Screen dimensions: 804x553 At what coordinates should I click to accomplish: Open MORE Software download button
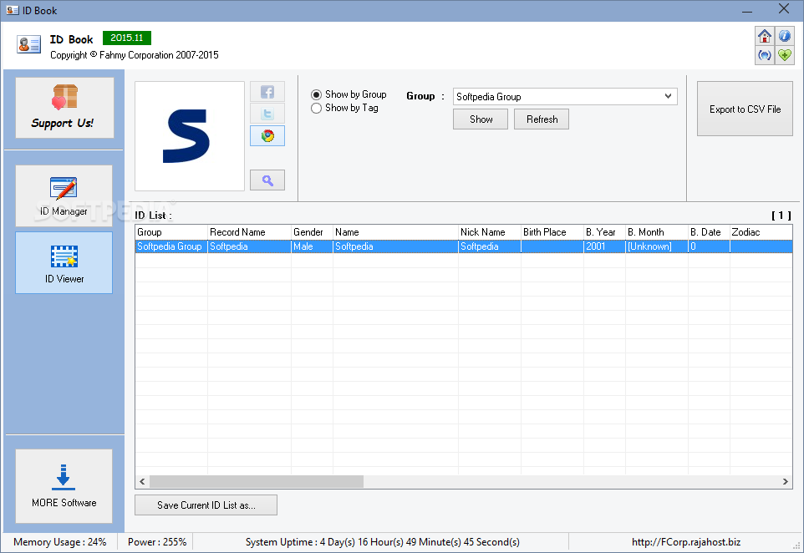coord(64,486)
